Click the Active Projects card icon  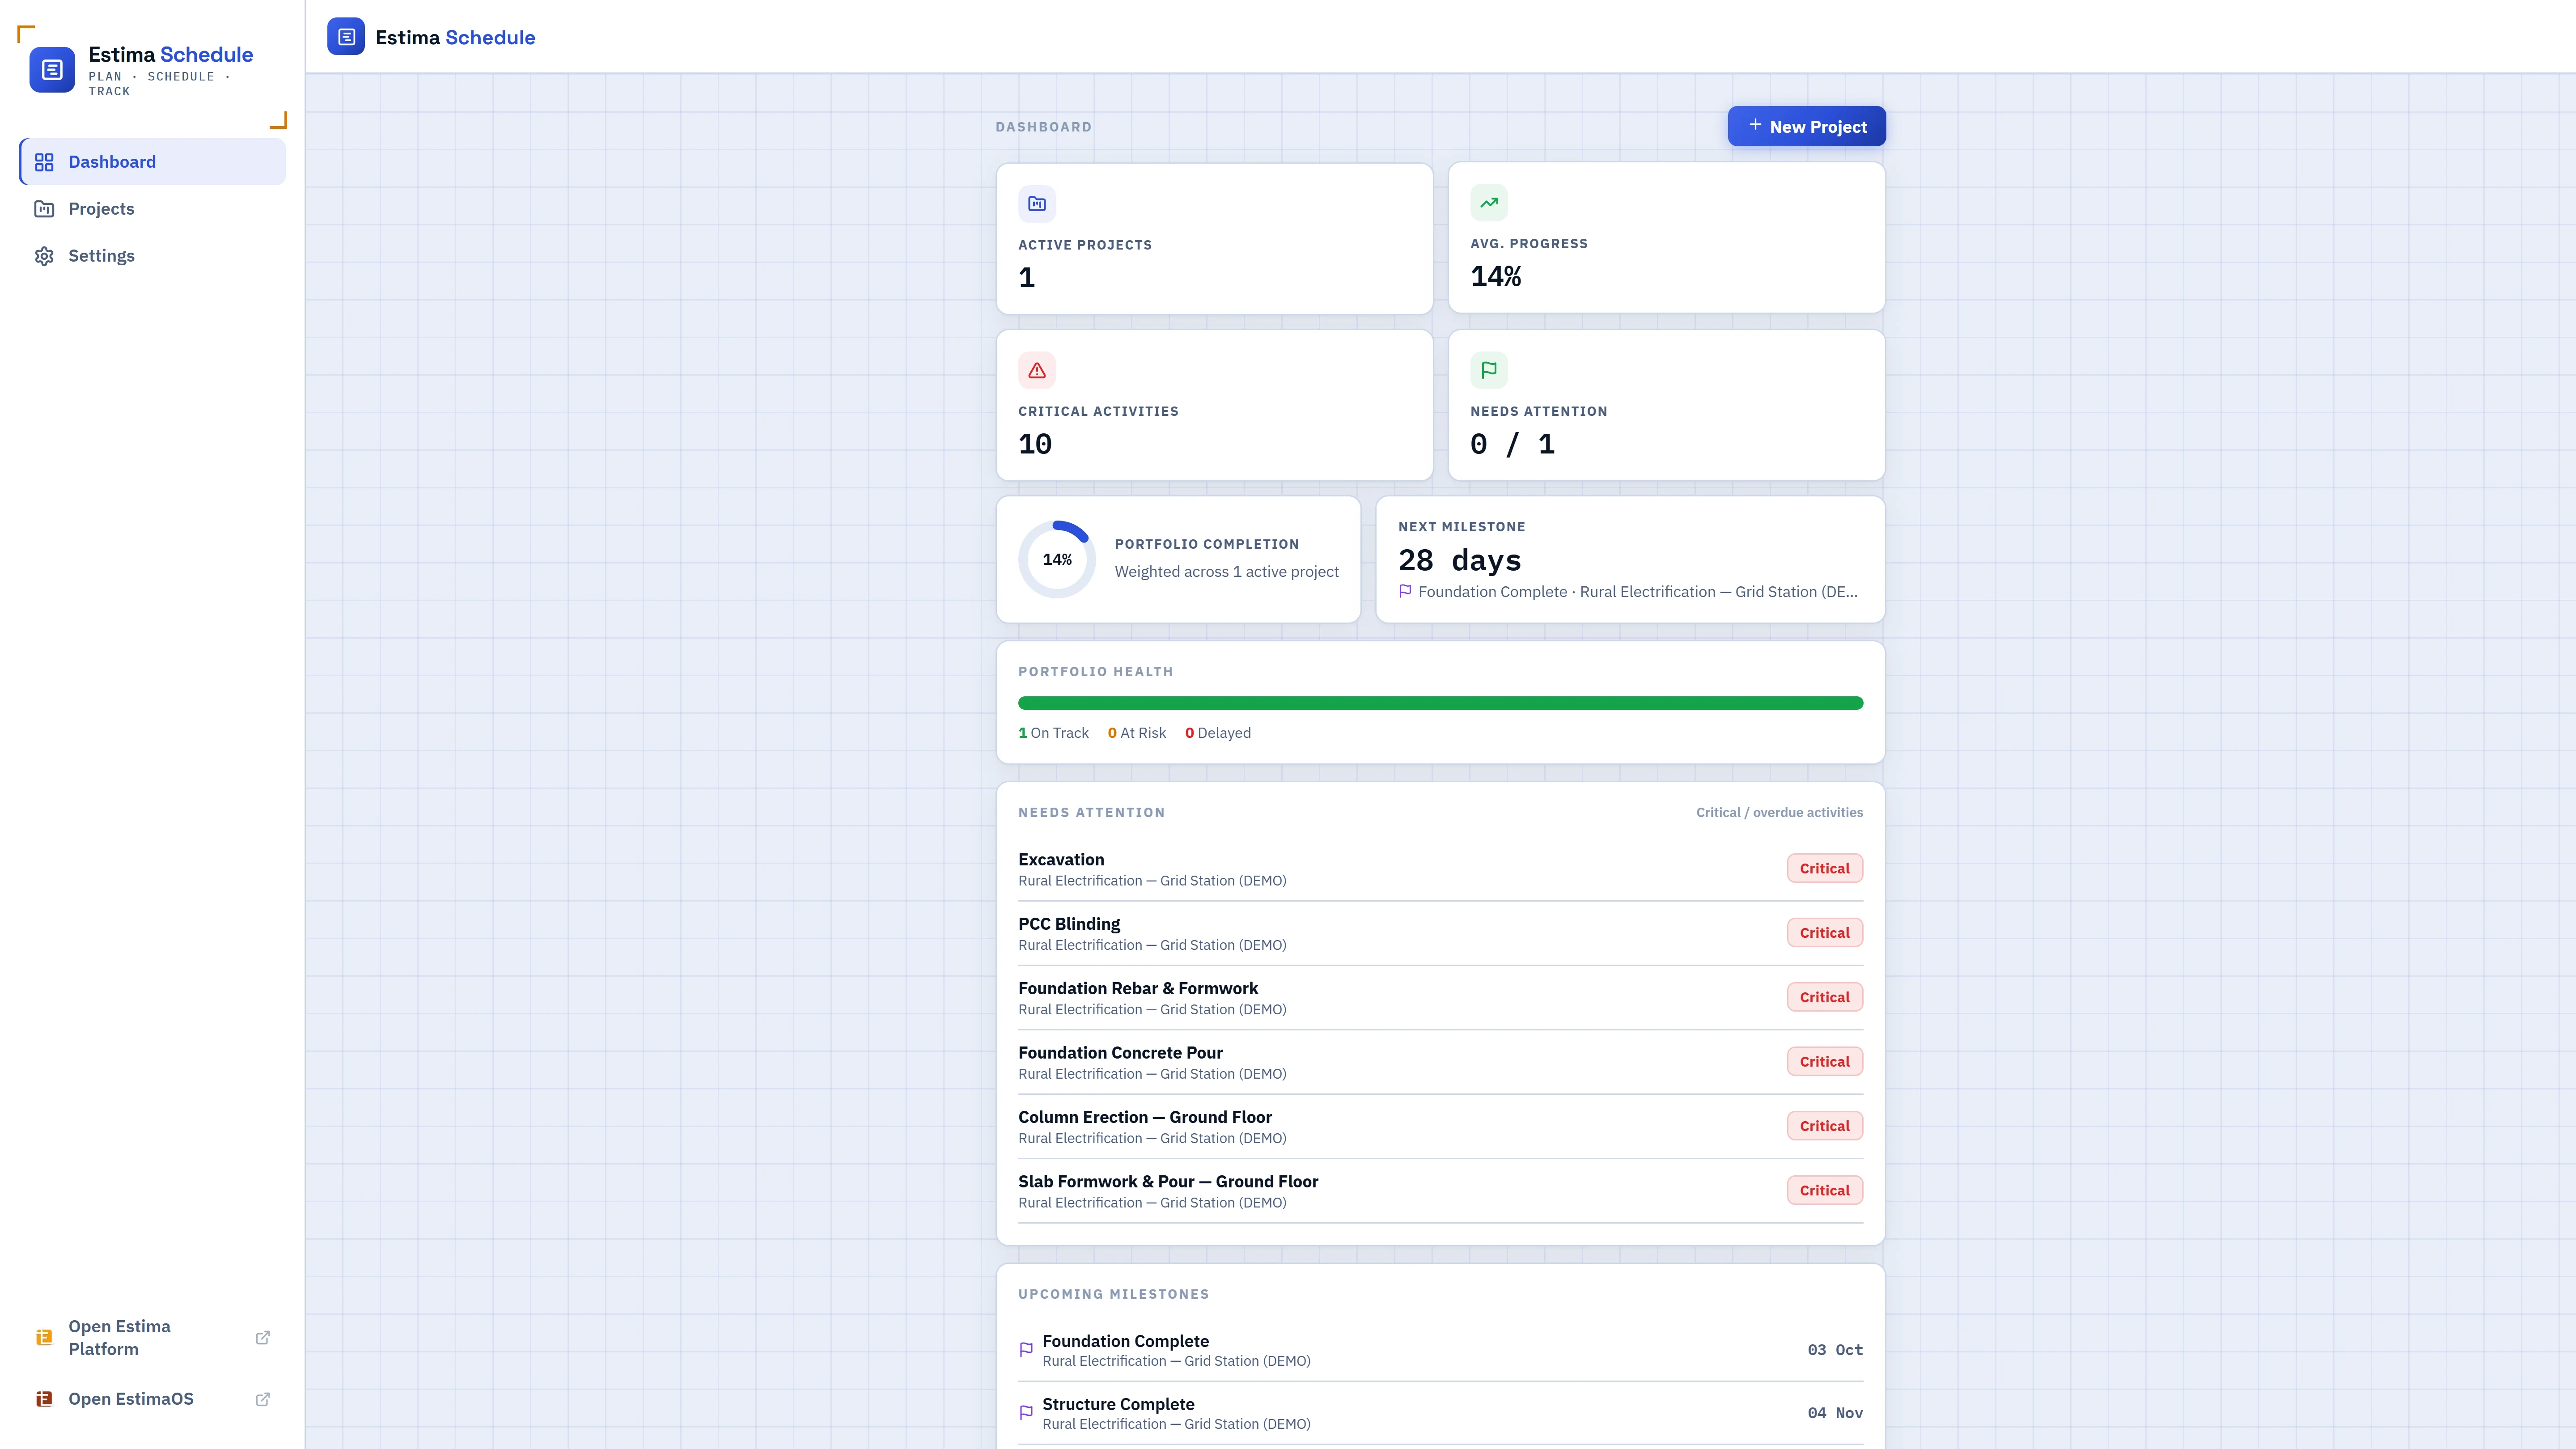point(1037,204)
